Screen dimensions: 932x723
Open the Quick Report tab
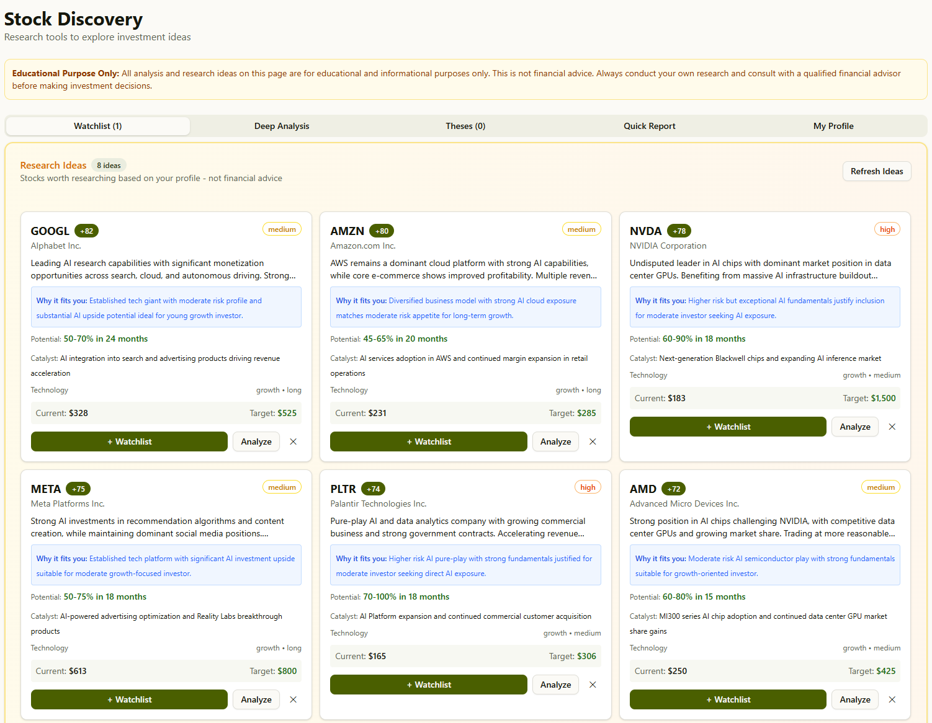coord(649,126)
